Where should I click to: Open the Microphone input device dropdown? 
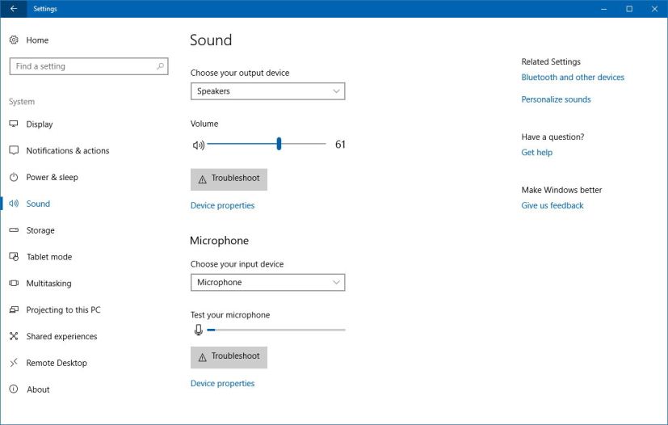coord(267,283)
